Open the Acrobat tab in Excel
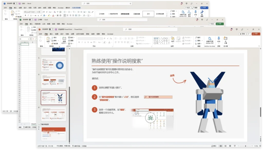The image size is (263, 150). coord(69,24)
